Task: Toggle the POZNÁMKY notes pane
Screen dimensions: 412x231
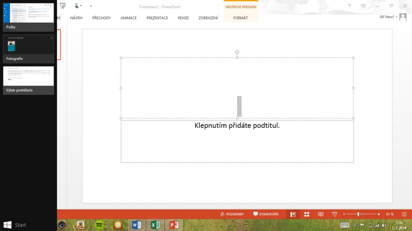Action: [x=232, y=214]
